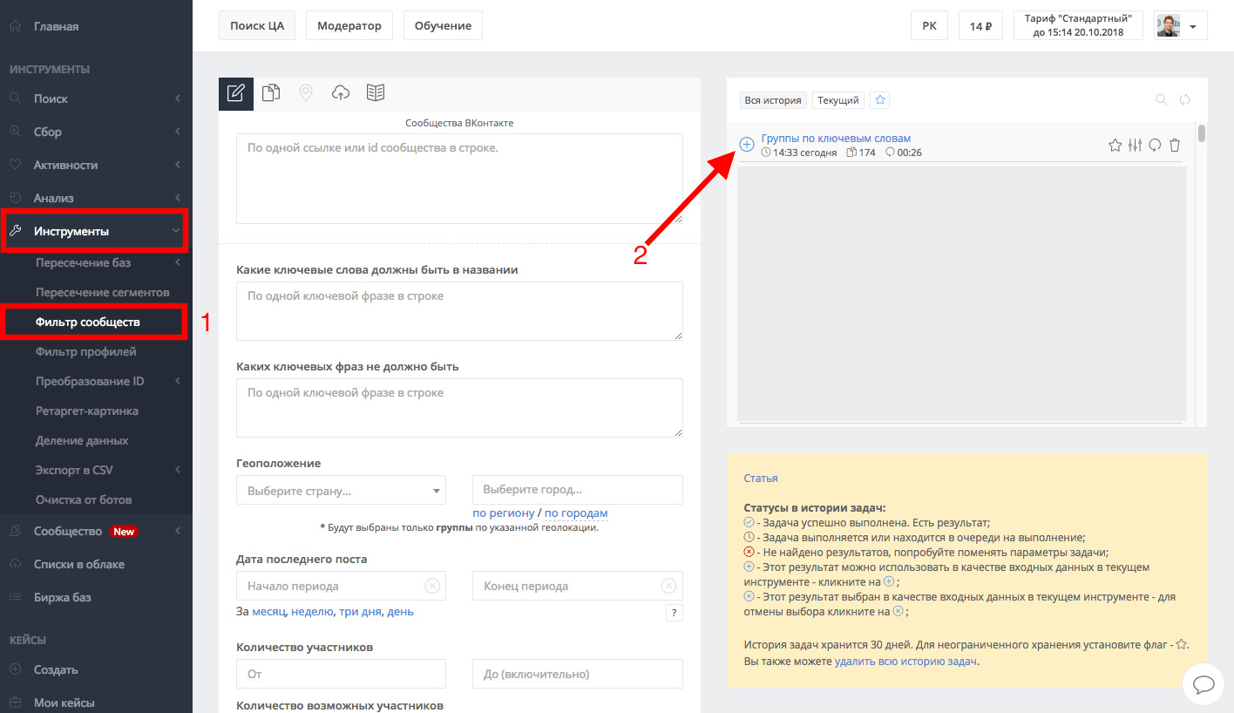
Task: Select result using blue plus circle
Action: click(747, 145)
